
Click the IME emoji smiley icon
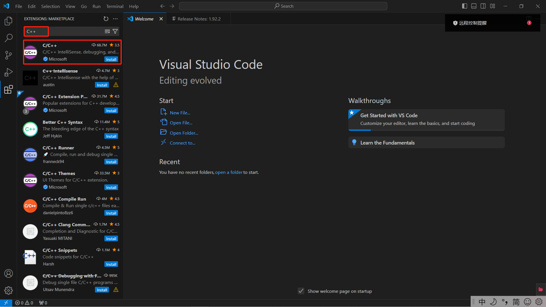[x=528, y=302]
